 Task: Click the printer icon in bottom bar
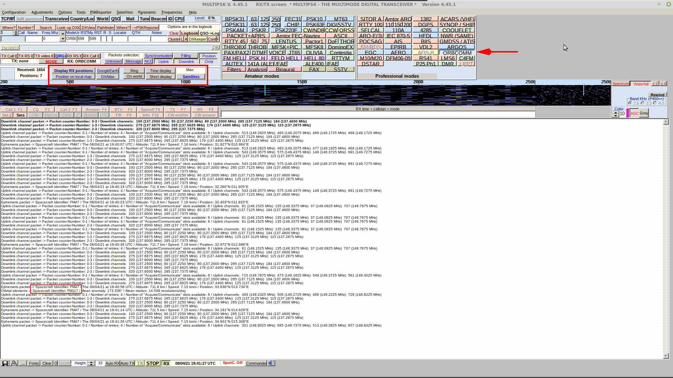(14, 363)
